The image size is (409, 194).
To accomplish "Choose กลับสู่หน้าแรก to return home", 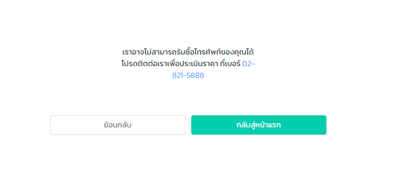I will 258,125.
